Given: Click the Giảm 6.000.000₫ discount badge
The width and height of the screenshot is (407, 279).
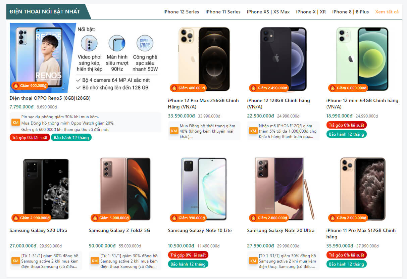Looking at the screenshot, I should tap(348, 88).
